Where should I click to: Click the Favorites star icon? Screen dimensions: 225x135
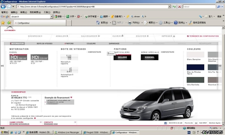click(3, 22)
